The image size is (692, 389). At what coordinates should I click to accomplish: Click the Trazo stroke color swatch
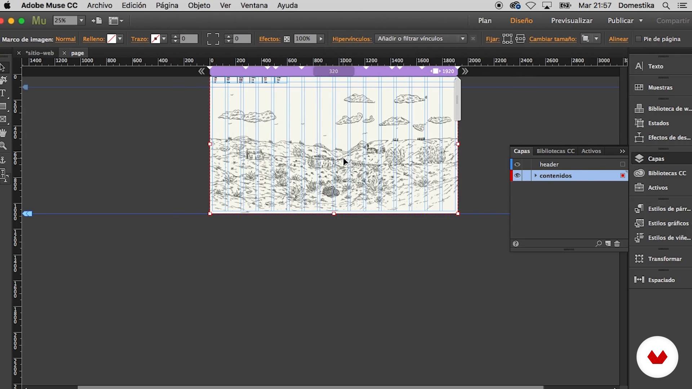pos(156,39)
